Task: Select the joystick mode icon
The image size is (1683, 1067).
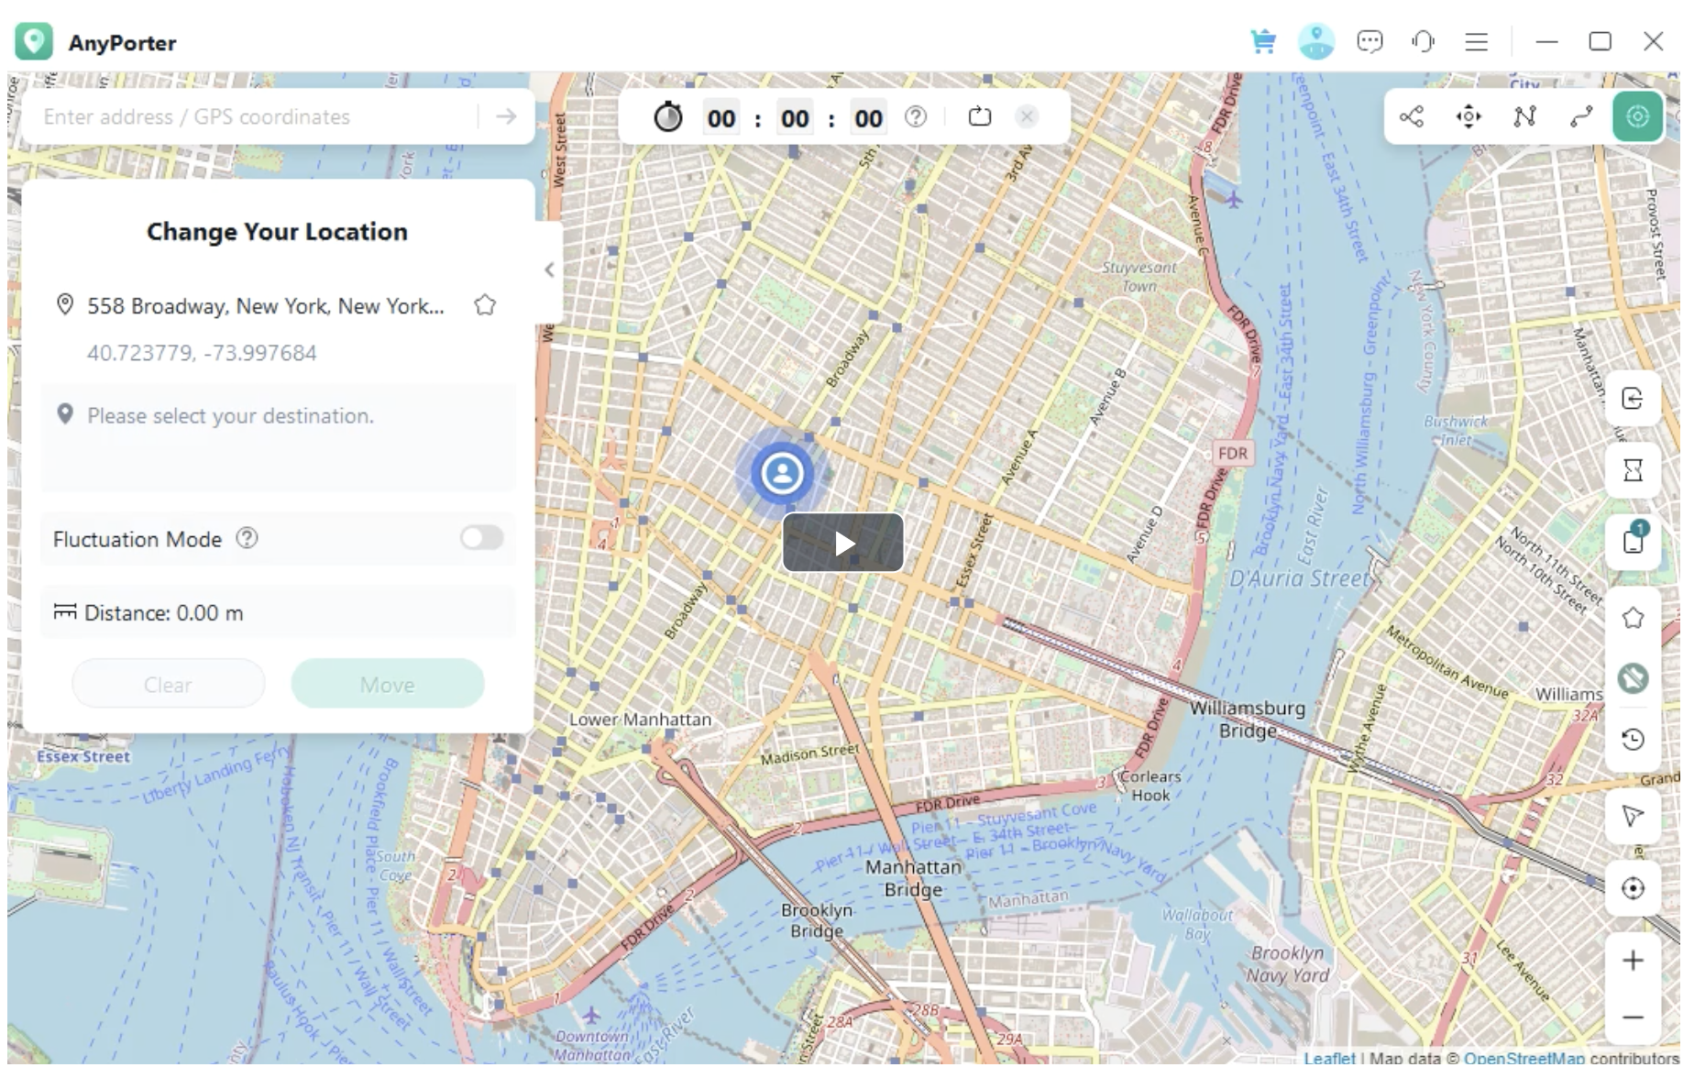Action: (1468, 116)
